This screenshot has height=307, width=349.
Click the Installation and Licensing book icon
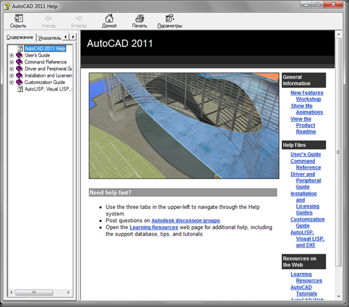pos(19,75)
